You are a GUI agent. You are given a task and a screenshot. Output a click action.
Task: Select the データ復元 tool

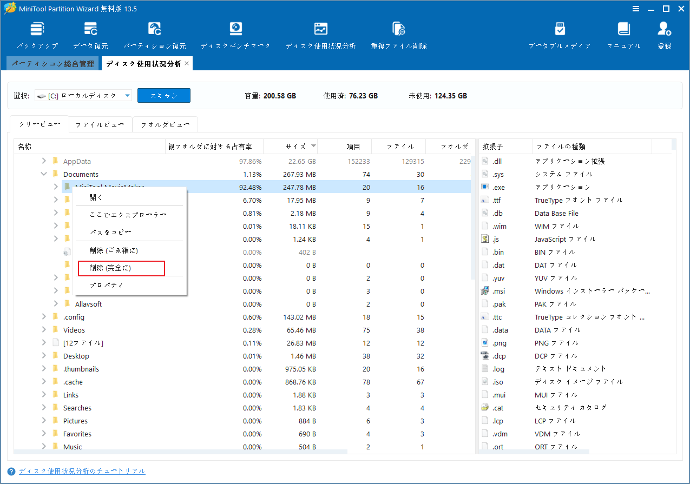click(90, 34)
